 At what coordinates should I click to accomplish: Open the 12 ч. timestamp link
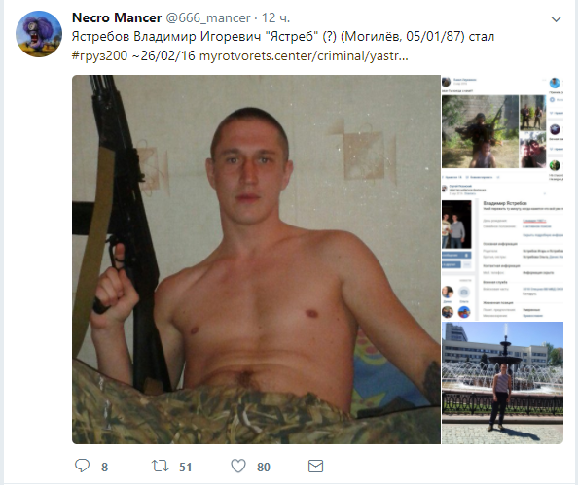[275, 17]
